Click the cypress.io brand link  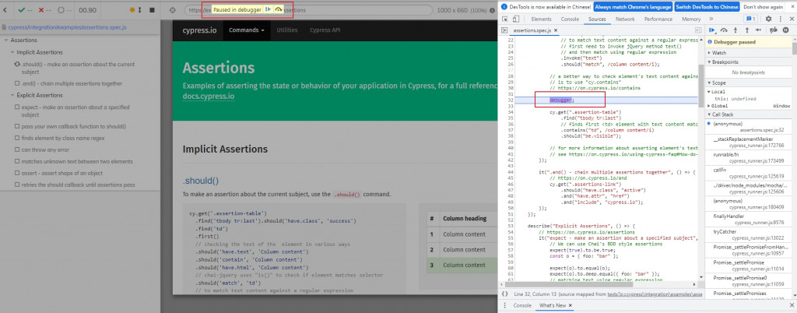(x=199, y=30)
